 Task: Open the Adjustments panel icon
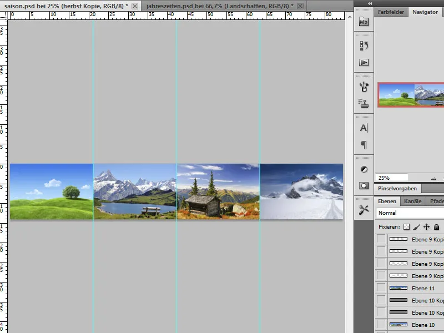[364, 169]
